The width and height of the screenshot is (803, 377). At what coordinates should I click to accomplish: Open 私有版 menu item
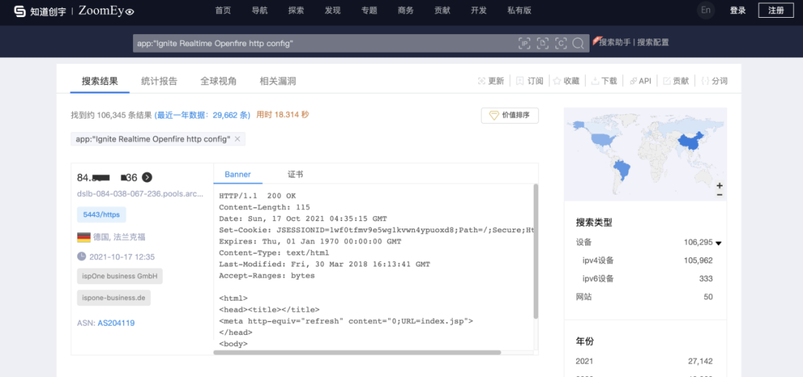(519, 10)
